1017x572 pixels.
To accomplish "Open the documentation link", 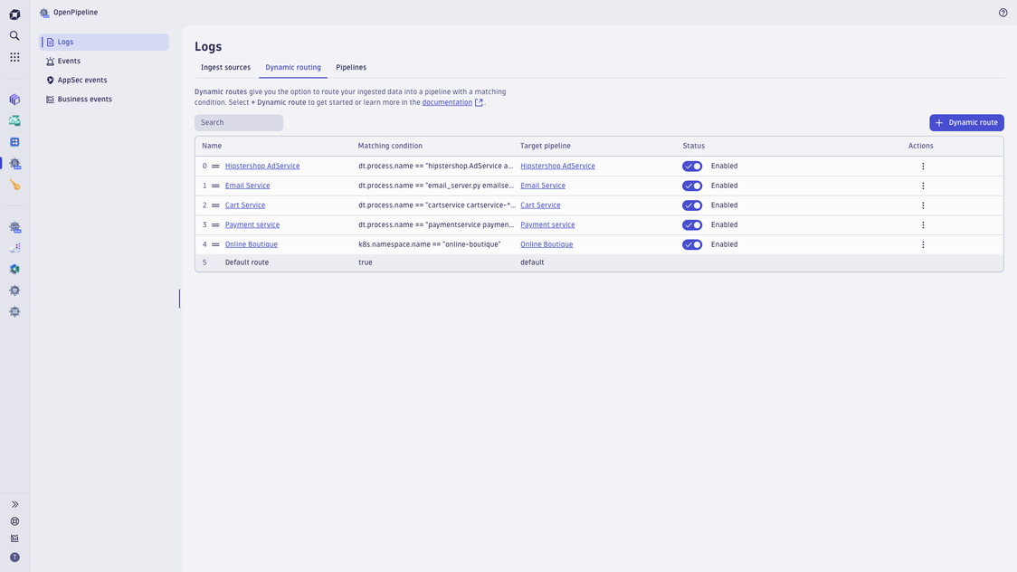I will coord(447,101).
